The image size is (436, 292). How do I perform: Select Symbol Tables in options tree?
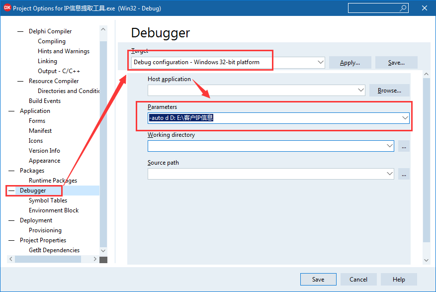(48, 200)
